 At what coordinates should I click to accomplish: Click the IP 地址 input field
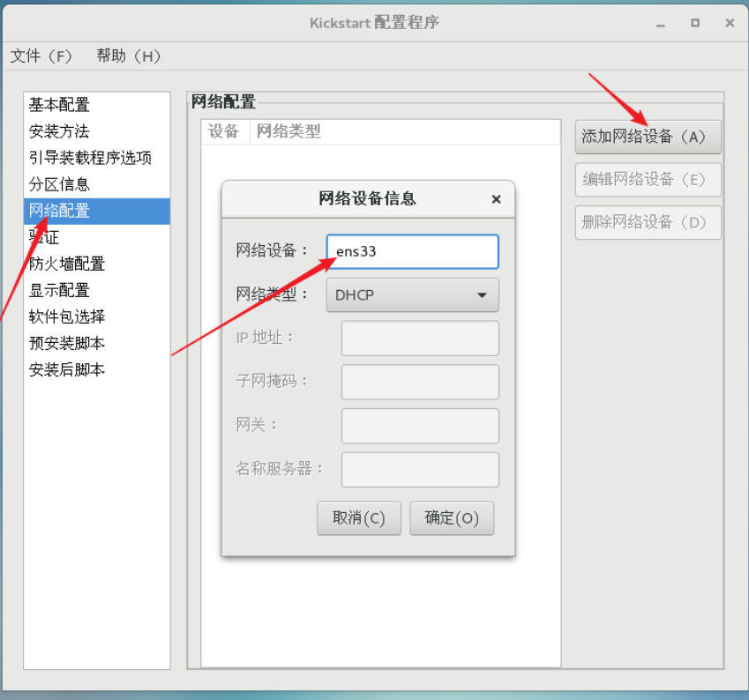click(420, 338)
